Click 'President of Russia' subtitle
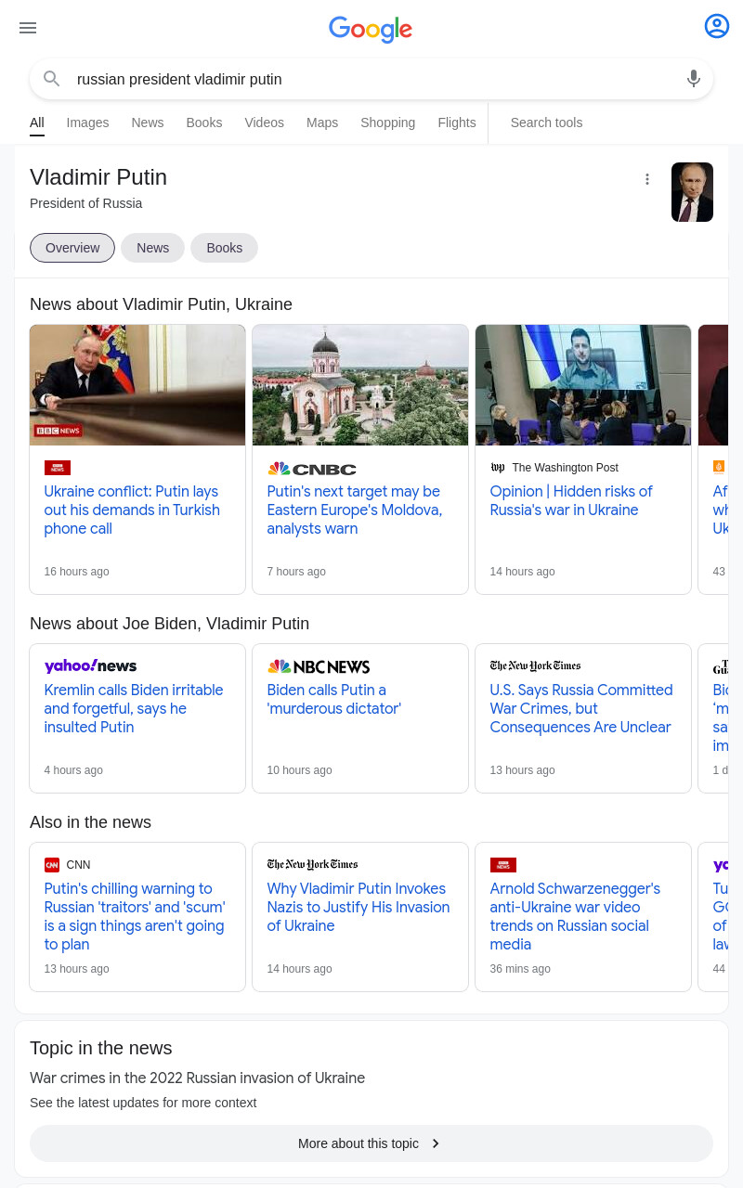743x1188 pixels. tap(86, 203)
